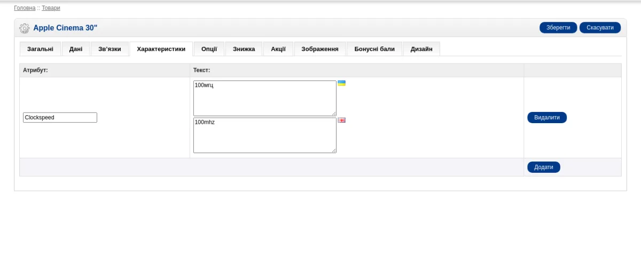Switch to the Акції tab
Image resolution: width=641 pixels, height=258 pixels.
coord(278,49)
